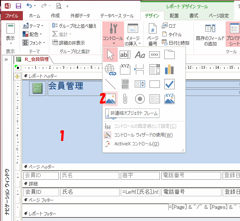Switch to the ページ設定 tab
The image size is (240, 221).
(x=219, y=15)
